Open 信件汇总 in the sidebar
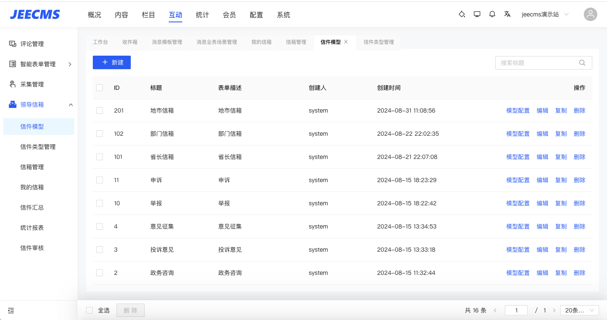 [32, 207]
